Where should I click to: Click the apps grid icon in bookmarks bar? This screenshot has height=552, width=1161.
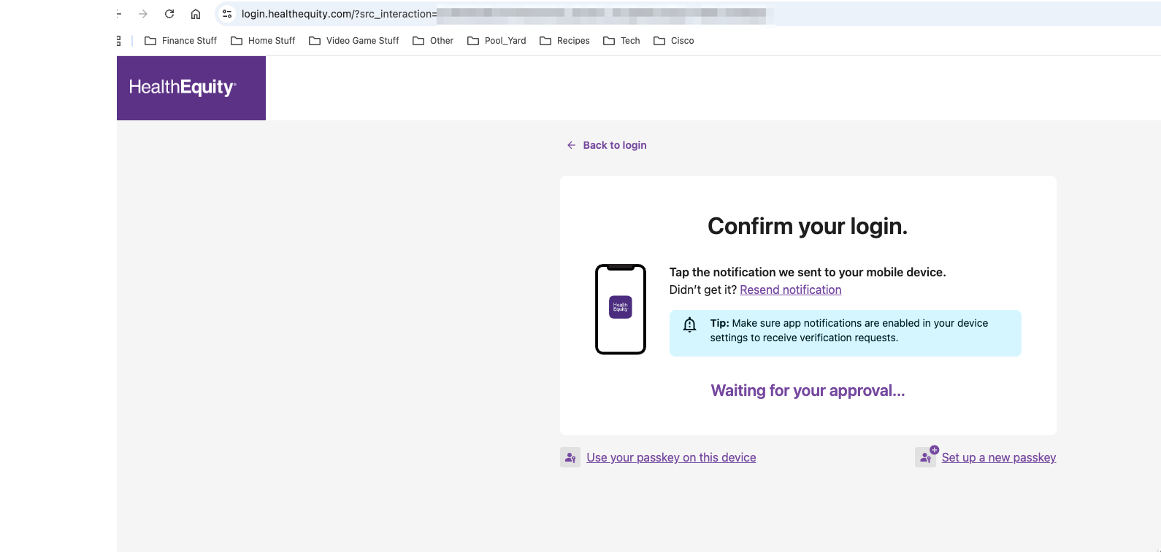coord(118,41)
